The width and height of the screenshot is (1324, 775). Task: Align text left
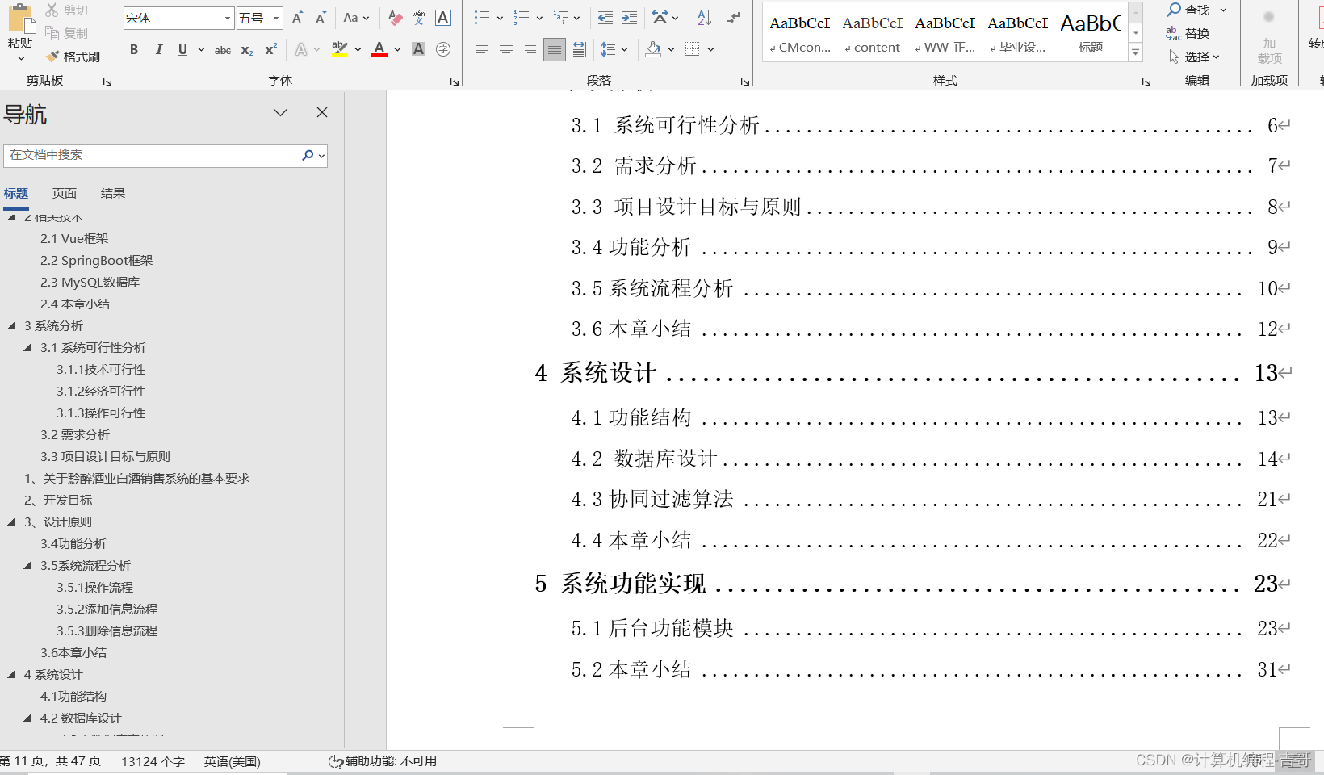coord(481,49)
